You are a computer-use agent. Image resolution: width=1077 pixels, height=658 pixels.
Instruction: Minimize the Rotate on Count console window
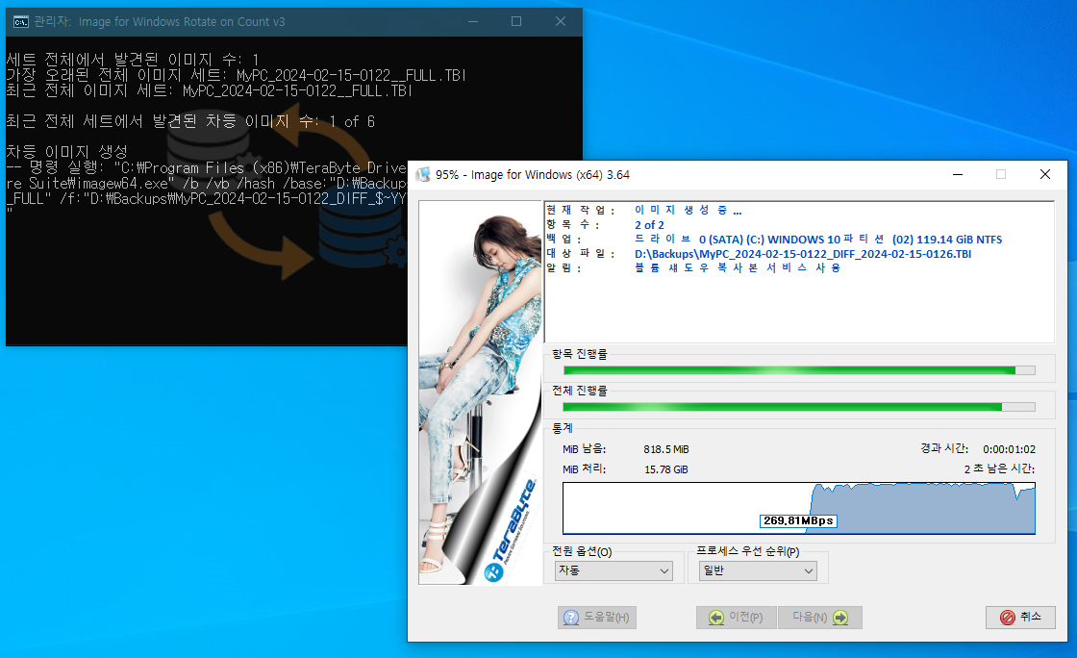(473, 21)
